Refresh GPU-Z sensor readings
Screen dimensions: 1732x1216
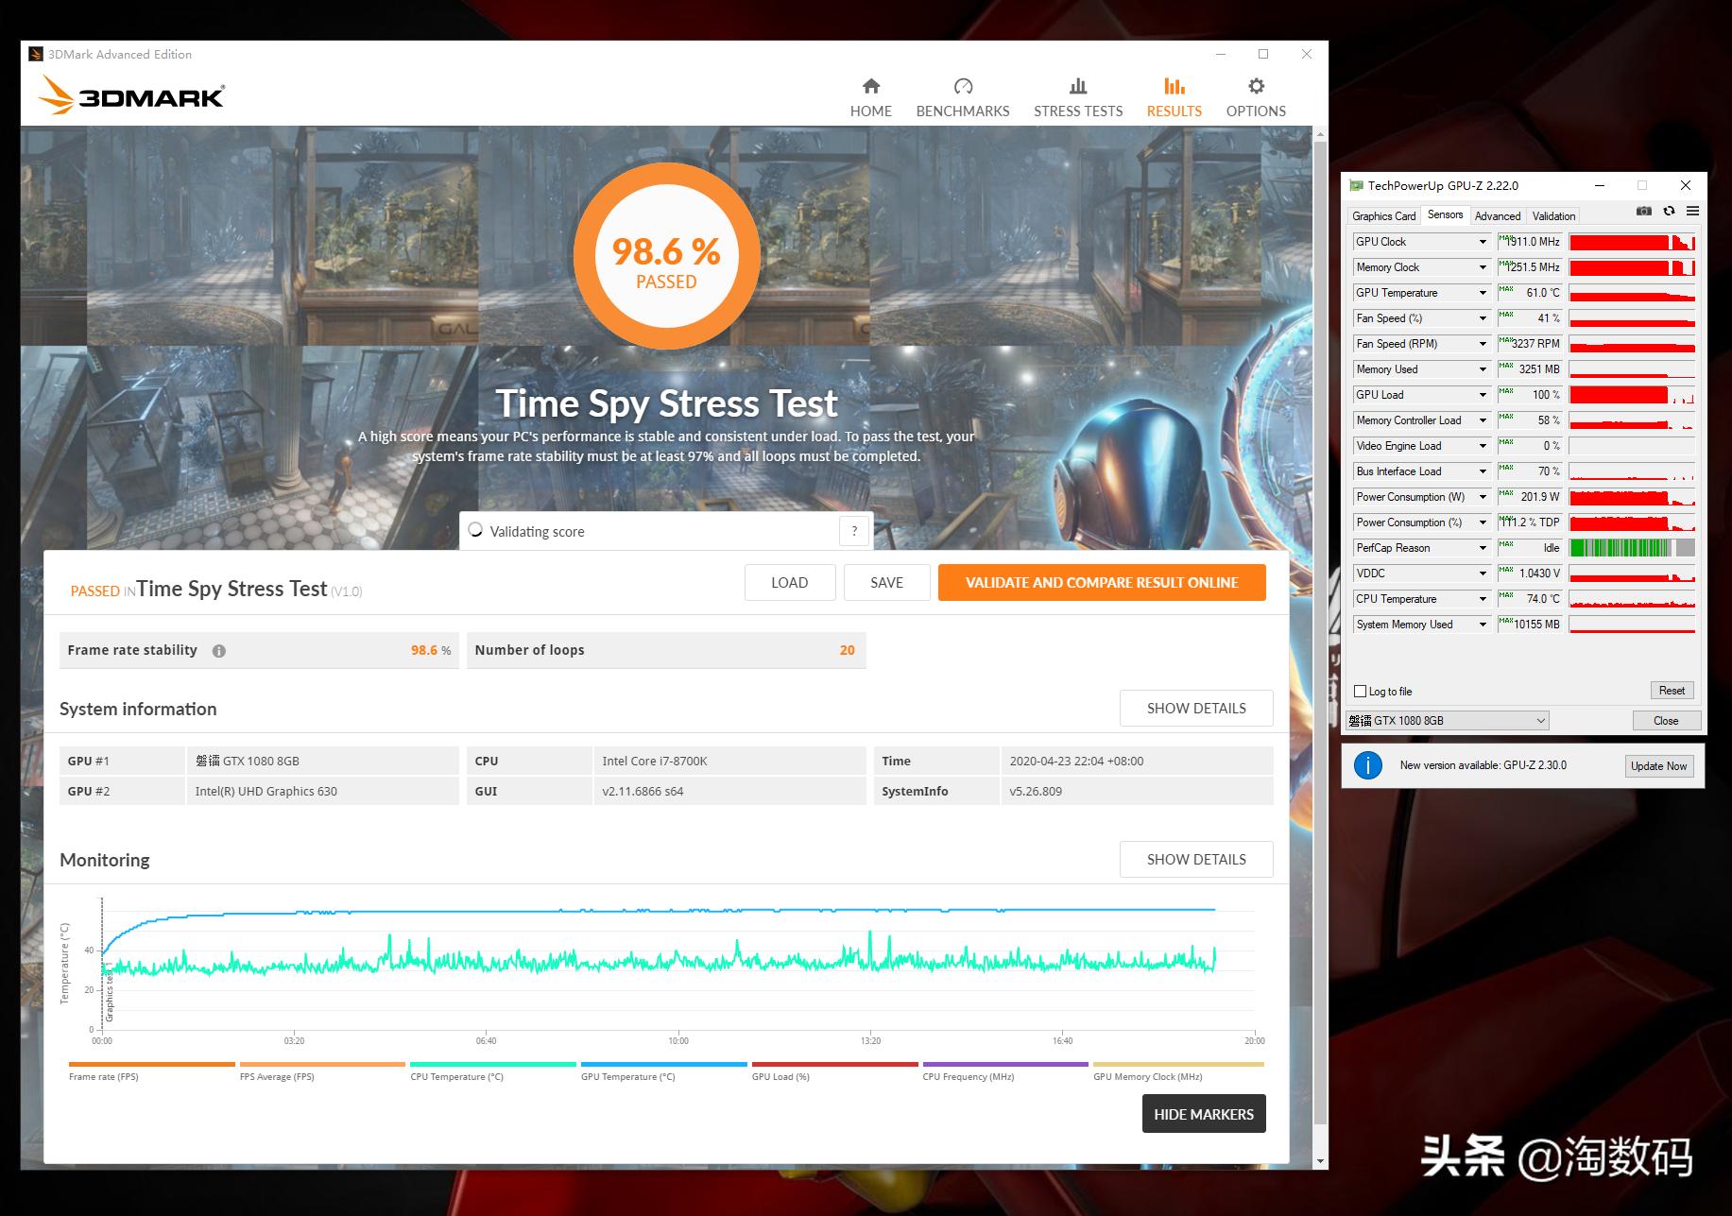tap(1668, 212)
